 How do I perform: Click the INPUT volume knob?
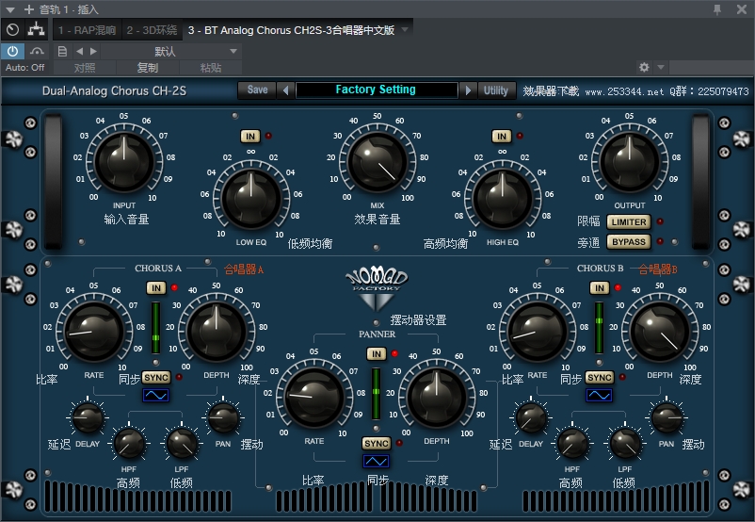pos(124,162)
